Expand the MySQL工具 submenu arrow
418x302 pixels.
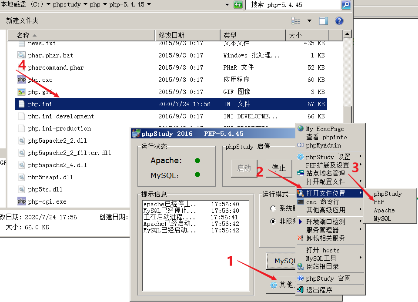(x=361, y=257)
